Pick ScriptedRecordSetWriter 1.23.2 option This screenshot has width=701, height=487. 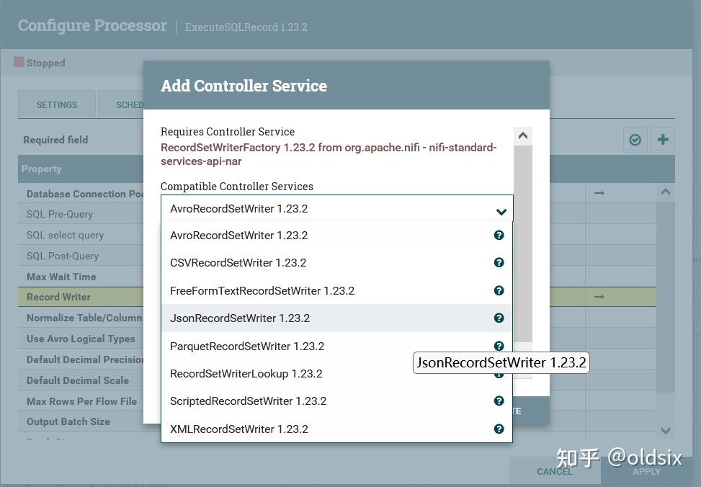pos(336,401)
